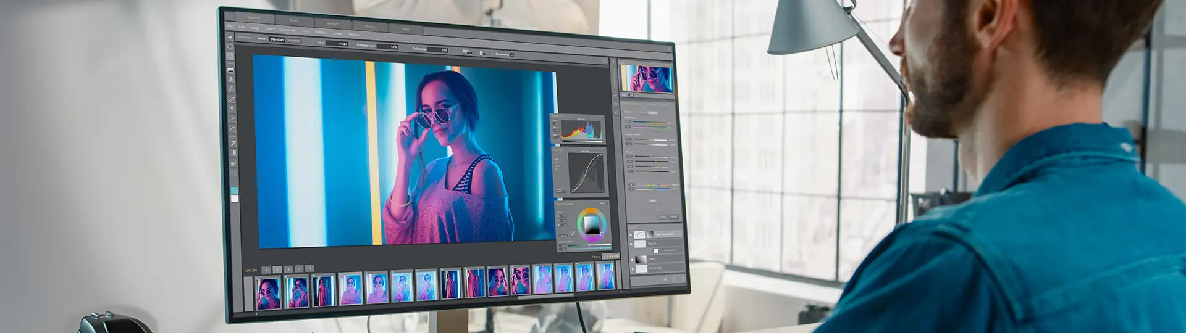The height and width of the screenshot is (333, 1186).
Task: Select the rectangular selection tool
Action: point(230,56)
